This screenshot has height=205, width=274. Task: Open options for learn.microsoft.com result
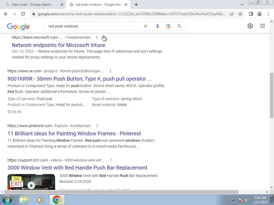(97, 37)
